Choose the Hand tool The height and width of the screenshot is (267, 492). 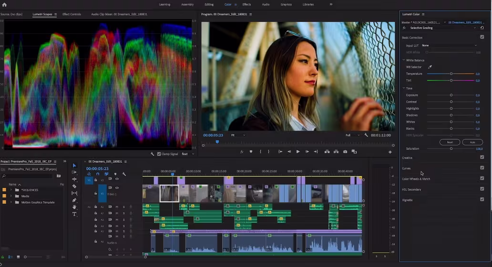[74, 207]
